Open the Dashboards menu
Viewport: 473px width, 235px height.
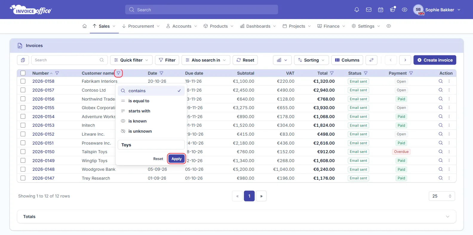pyautogui.click(x=258, y=26)
